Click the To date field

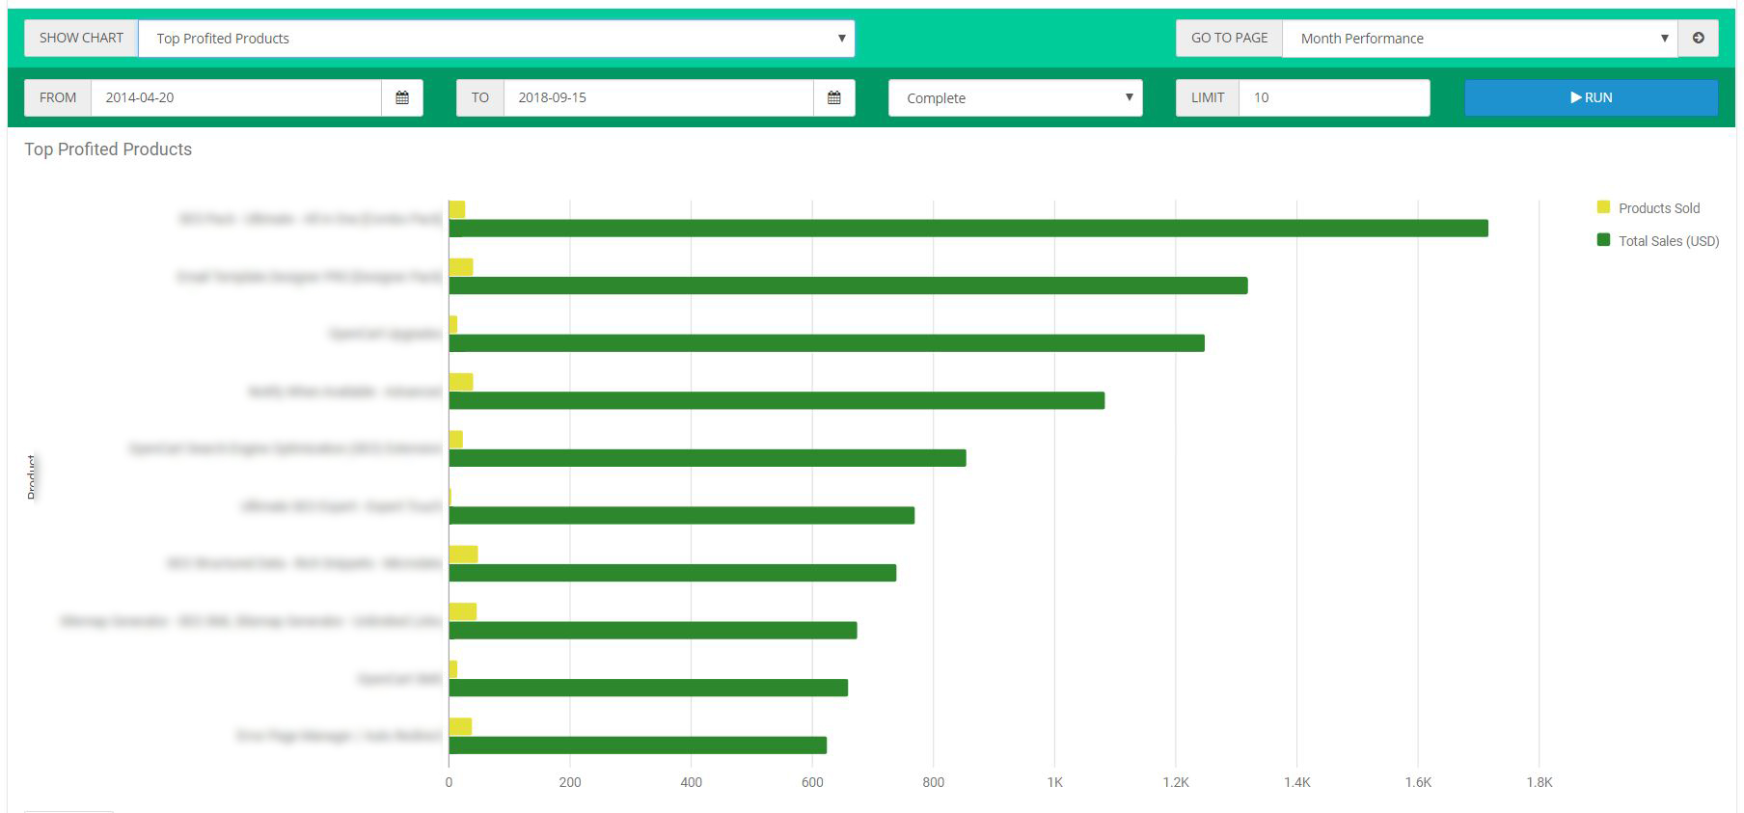[659, 97]
